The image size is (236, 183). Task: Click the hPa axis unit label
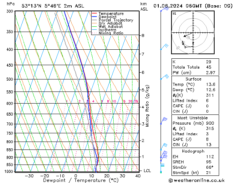click(x=11, y=4)
